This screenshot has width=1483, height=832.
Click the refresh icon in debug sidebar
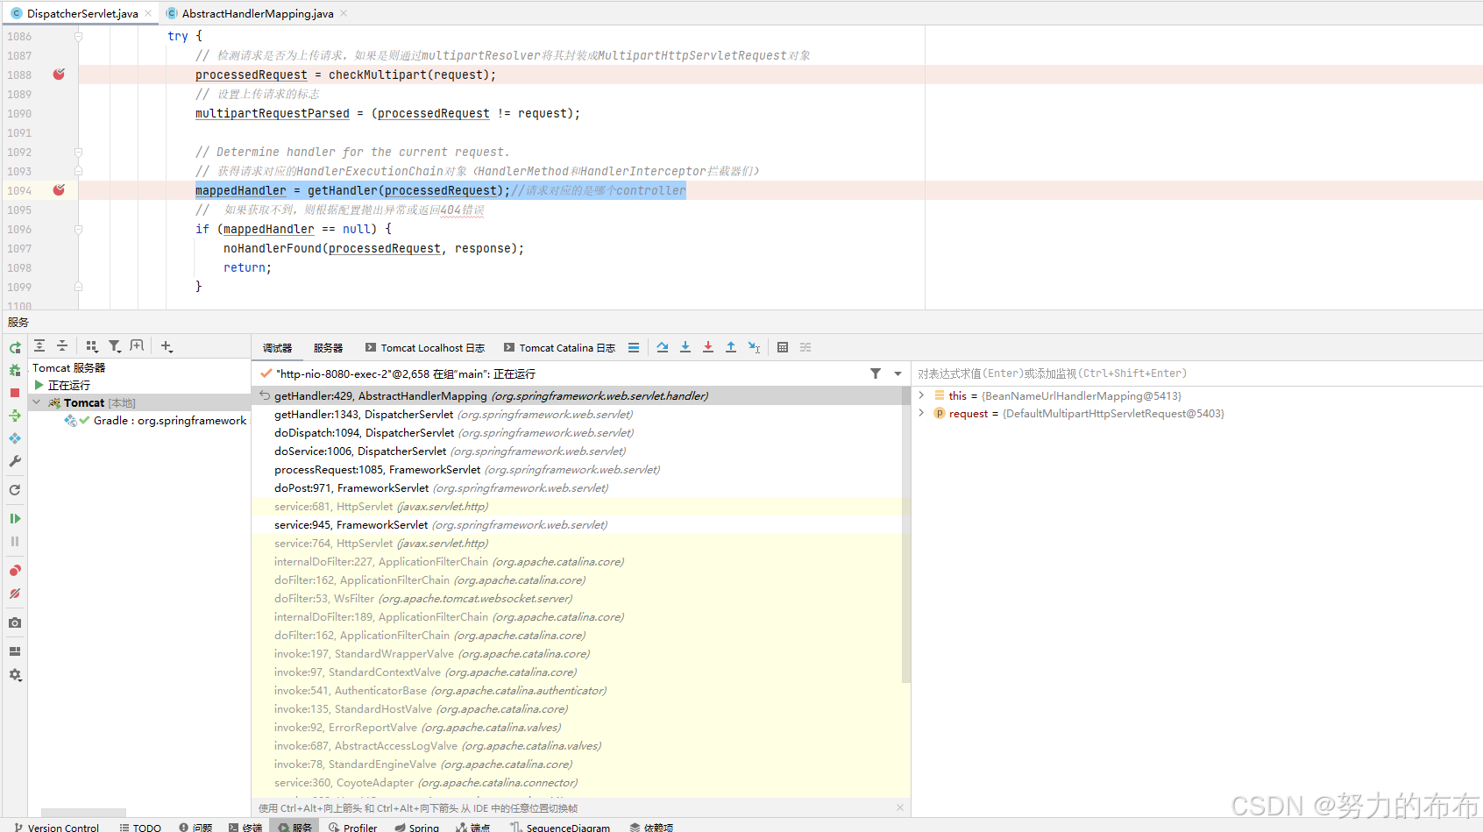click(15, 490)
